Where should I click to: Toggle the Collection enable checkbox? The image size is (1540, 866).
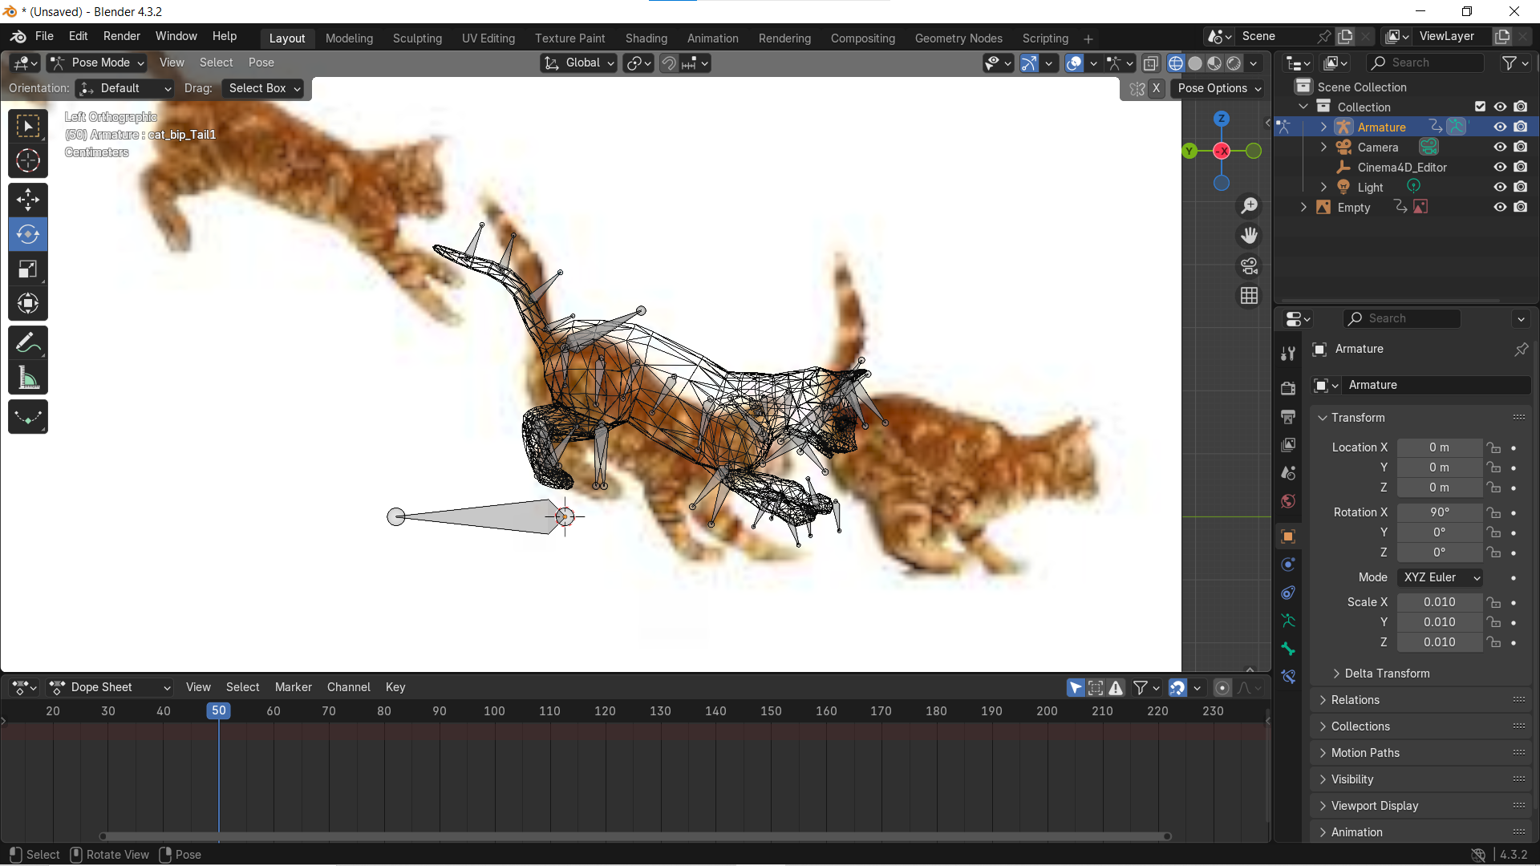[x=1479, y=106]
